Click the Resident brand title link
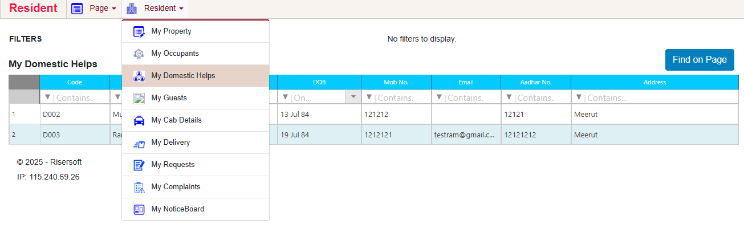The width and height of the screenshot is (744, 232). pyautogui.click(x=33, y=9)
